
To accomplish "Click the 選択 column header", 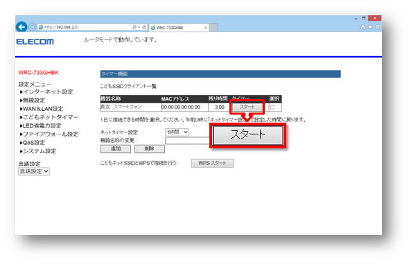I will coord(274,99).
